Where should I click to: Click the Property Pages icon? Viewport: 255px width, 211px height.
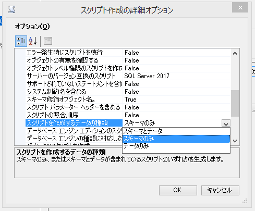tap(48, 41)
